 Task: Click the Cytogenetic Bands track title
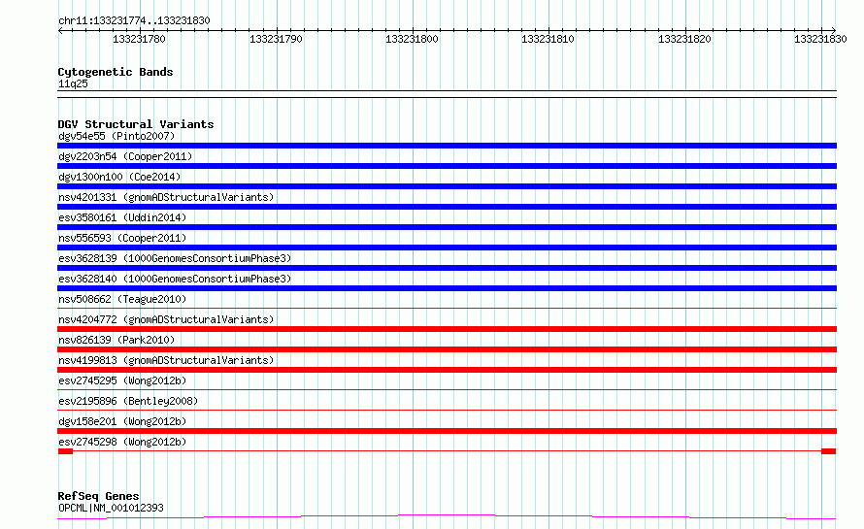116,72
